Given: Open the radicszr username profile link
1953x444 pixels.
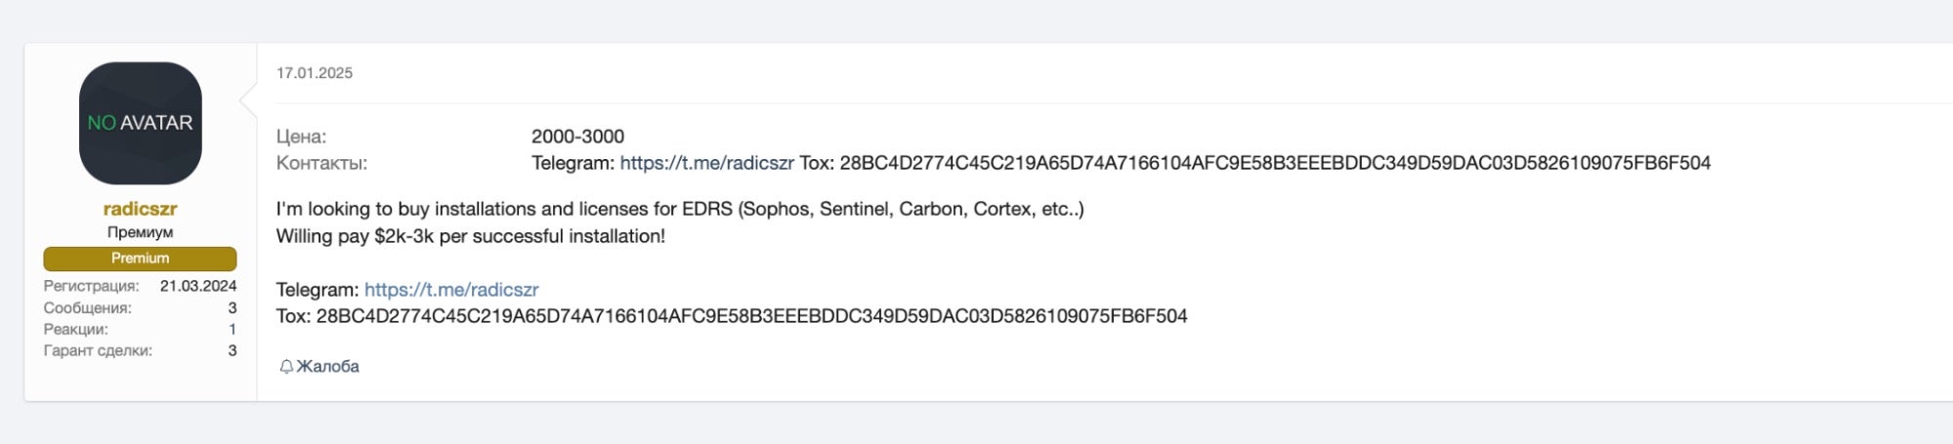Looking at the screenshot, I should [140, 209].
